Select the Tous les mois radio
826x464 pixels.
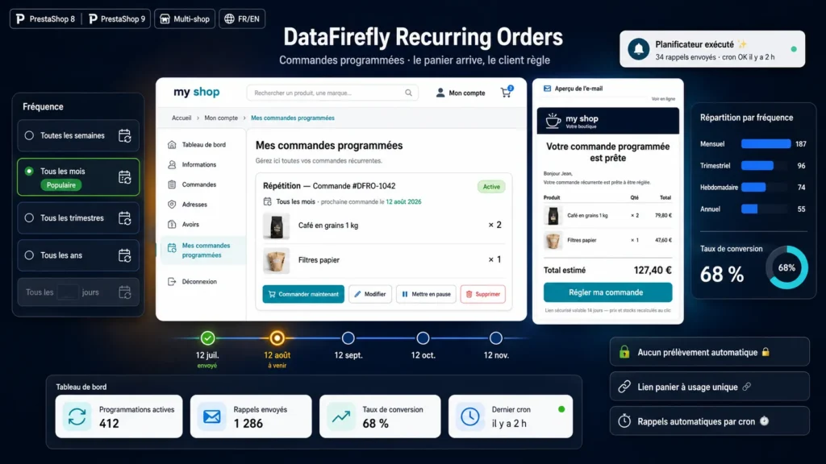29,171
